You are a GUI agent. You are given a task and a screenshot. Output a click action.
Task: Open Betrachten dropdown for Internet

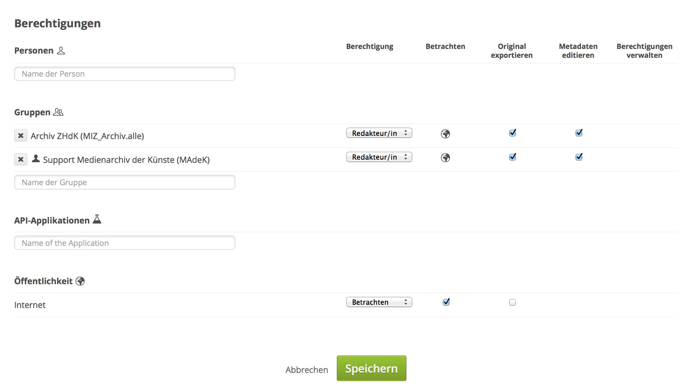click(379, 302)
